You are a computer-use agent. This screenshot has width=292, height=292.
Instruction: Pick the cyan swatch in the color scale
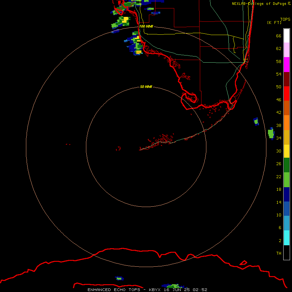click(x=286, y=238)
